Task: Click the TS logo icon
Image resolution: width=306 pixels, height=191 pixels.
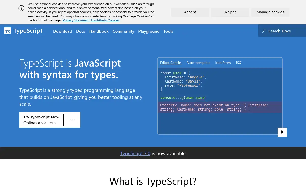Action: (7, 31)
